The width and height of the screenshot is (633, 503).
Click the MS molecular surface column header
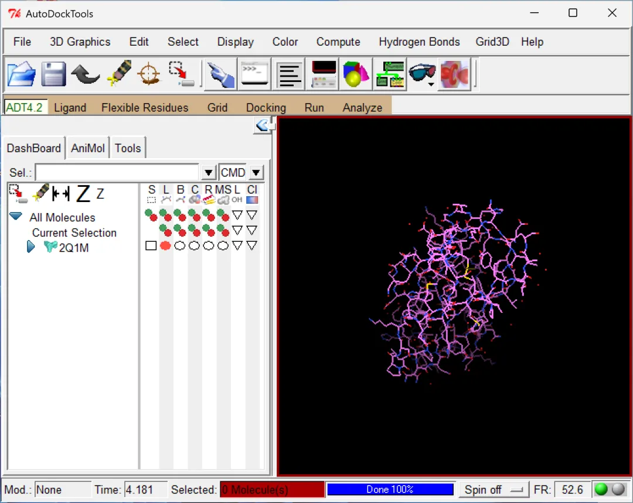click(223, 194)
